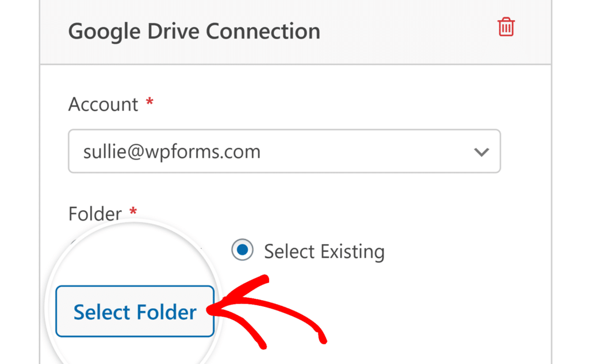Viewport: 589px width, 364px height.
Task: Click the blue dot inside the radio
Action: pos(243,251)
